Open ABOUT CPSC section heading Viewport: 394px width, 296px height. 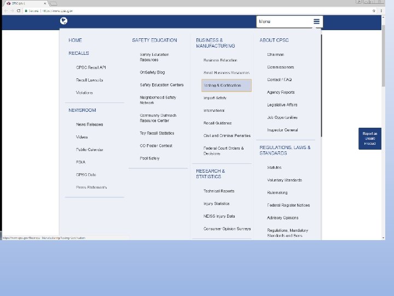click(x=274, y=40)
